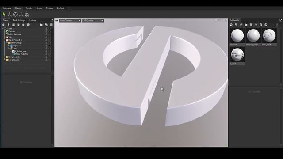This screenshot has width=283, height=159.
Task: Duplicate the selected material
Action: pos(236,25)
